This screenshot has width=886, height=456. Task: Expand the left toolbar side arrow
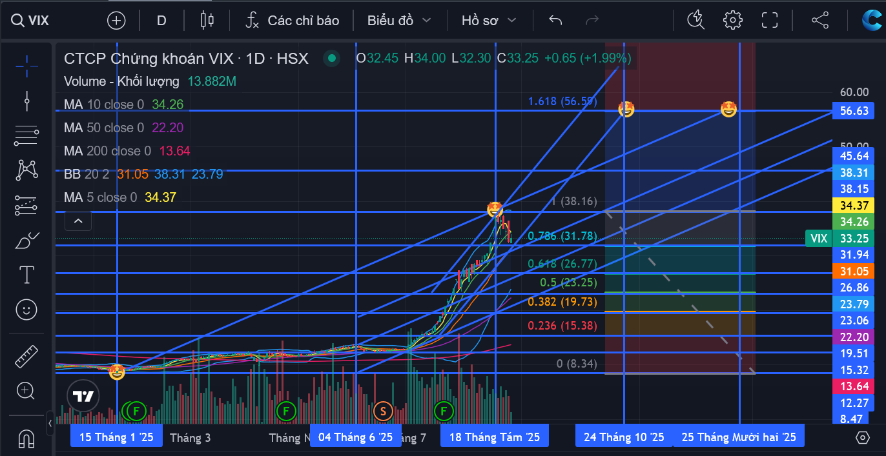[50, 424]
